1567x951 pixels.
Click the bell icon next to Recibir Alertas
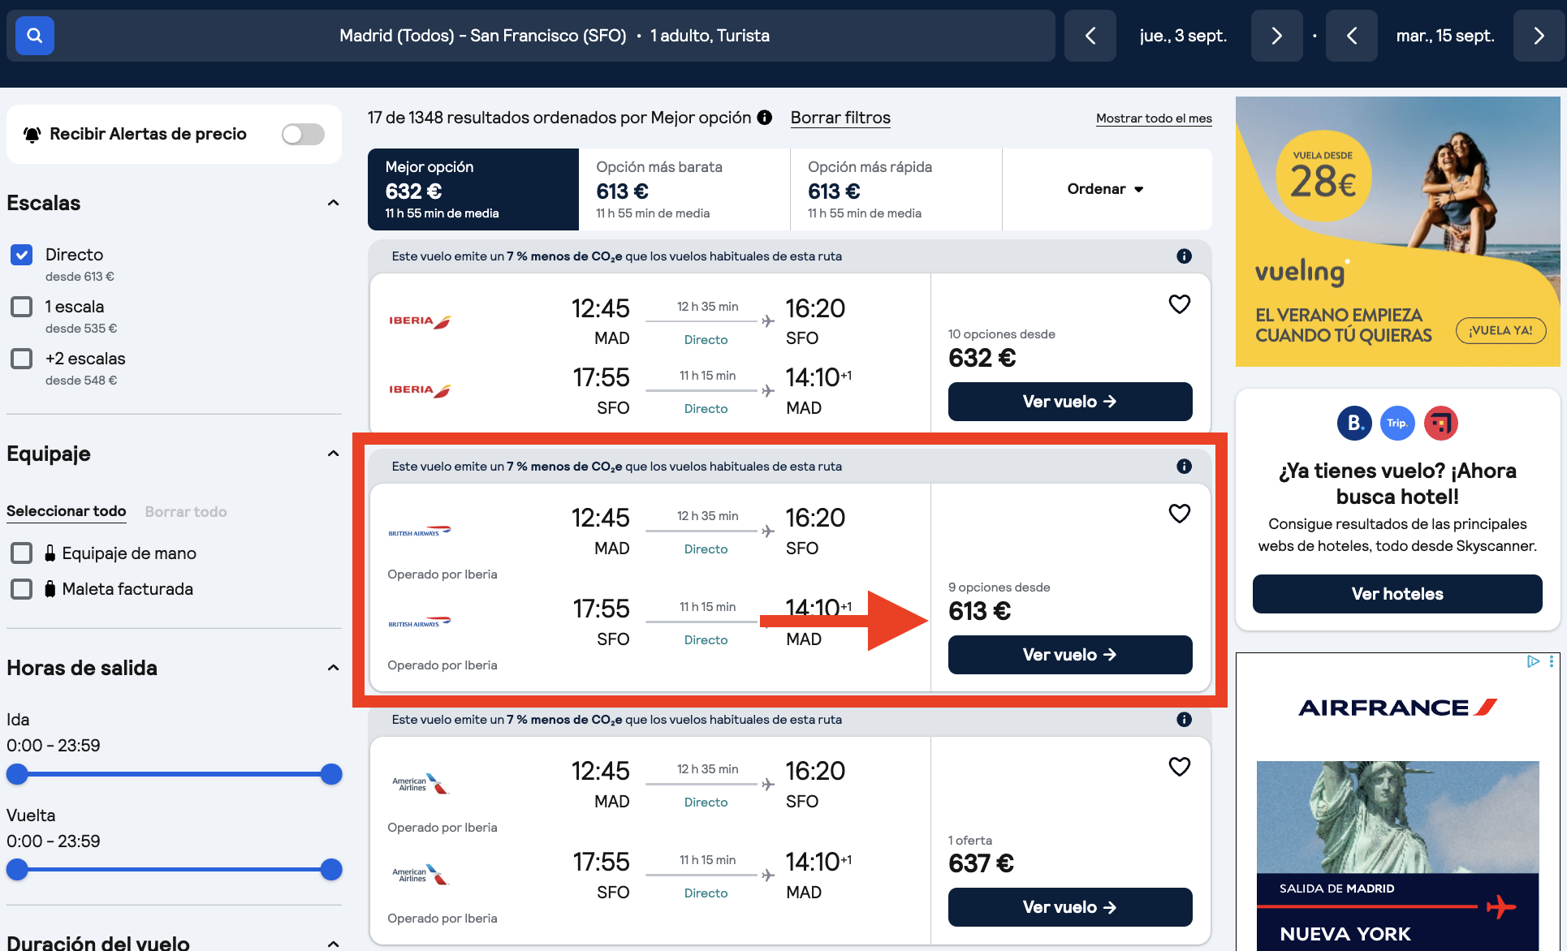click(x=31, y=134)
